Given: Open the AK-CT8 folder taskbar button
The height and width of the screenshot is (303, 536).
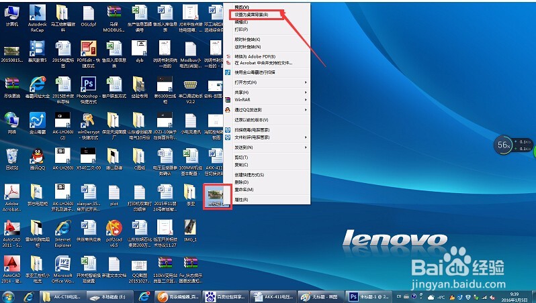Looking at the screenshot, I should (63, 297).
